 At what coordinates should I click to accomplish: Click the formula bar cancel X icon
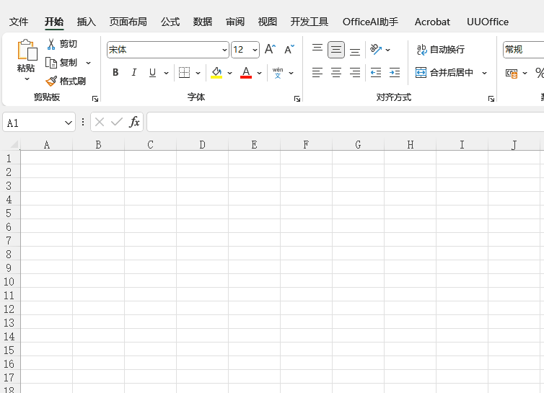point(100,122)
